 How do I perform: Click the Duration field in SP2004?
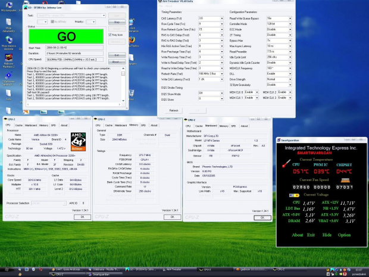[74, 54]
